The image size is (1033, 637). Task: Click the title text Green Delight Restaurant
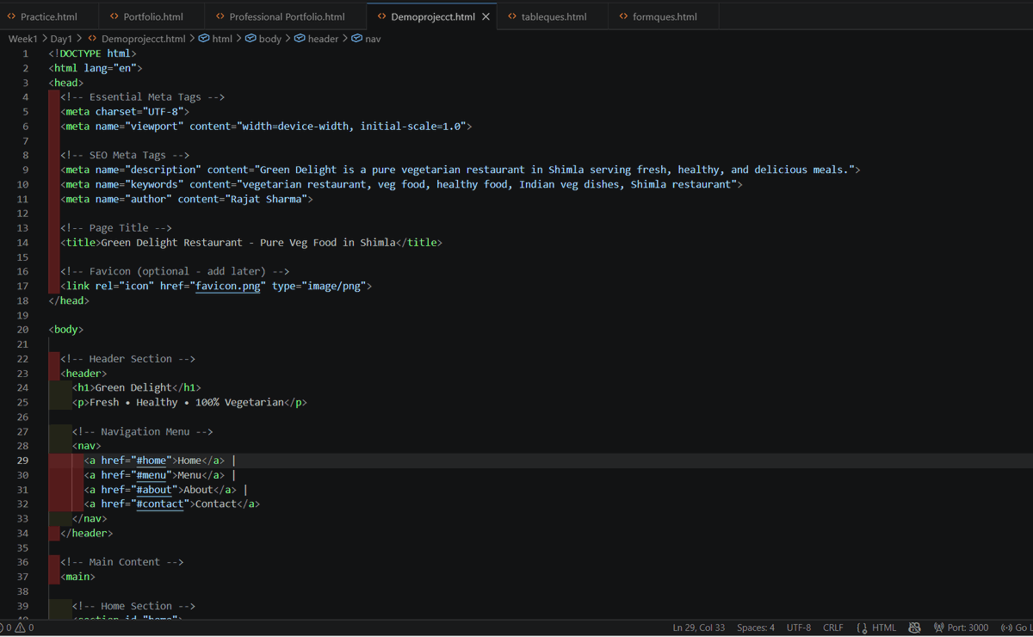pyautogui.click(x=171, y=243)
